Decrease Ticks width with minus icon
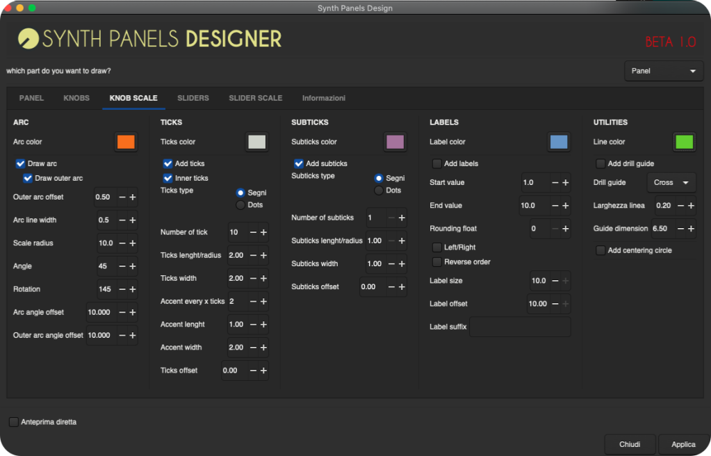Viewport: 711px width, 456px height. click(253, 278)
